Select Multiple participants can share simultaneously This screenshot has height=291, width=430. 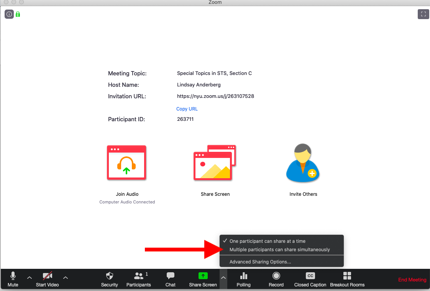pos(282,249)
